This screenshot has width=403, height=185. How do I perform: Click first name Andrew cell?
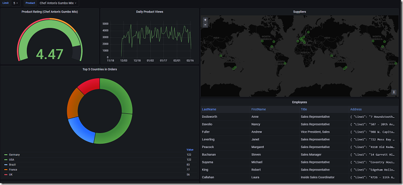click(274, 132)
